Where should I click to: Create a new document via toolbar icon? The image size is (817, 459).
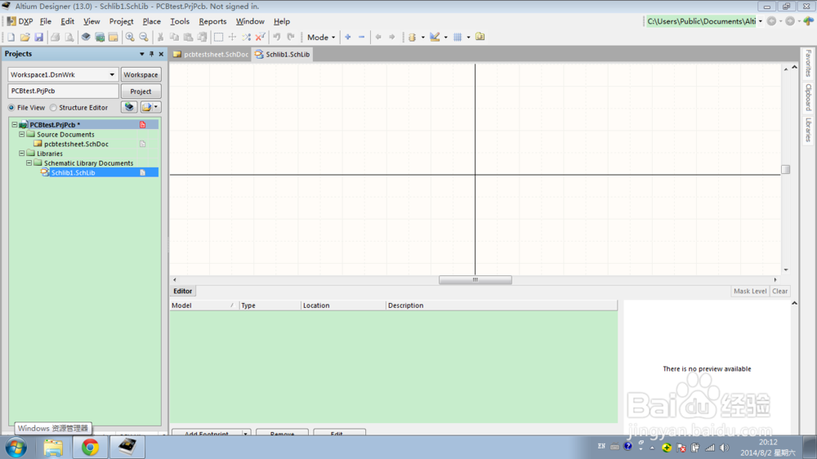point(11,37)
